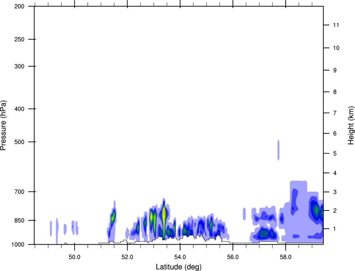
Task: Click the 700 pressure tick label
Action: (19, 192)
